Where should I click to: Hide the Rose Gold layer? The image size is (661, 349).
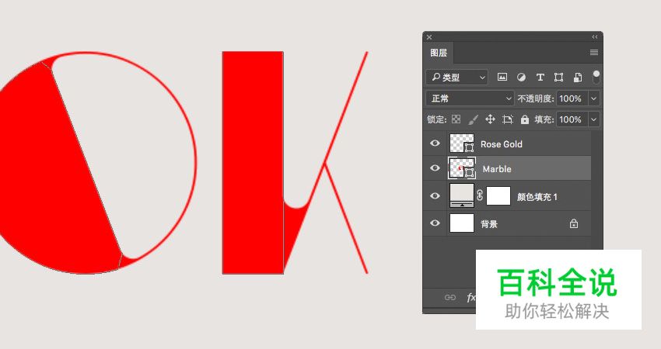pos(435,144)
